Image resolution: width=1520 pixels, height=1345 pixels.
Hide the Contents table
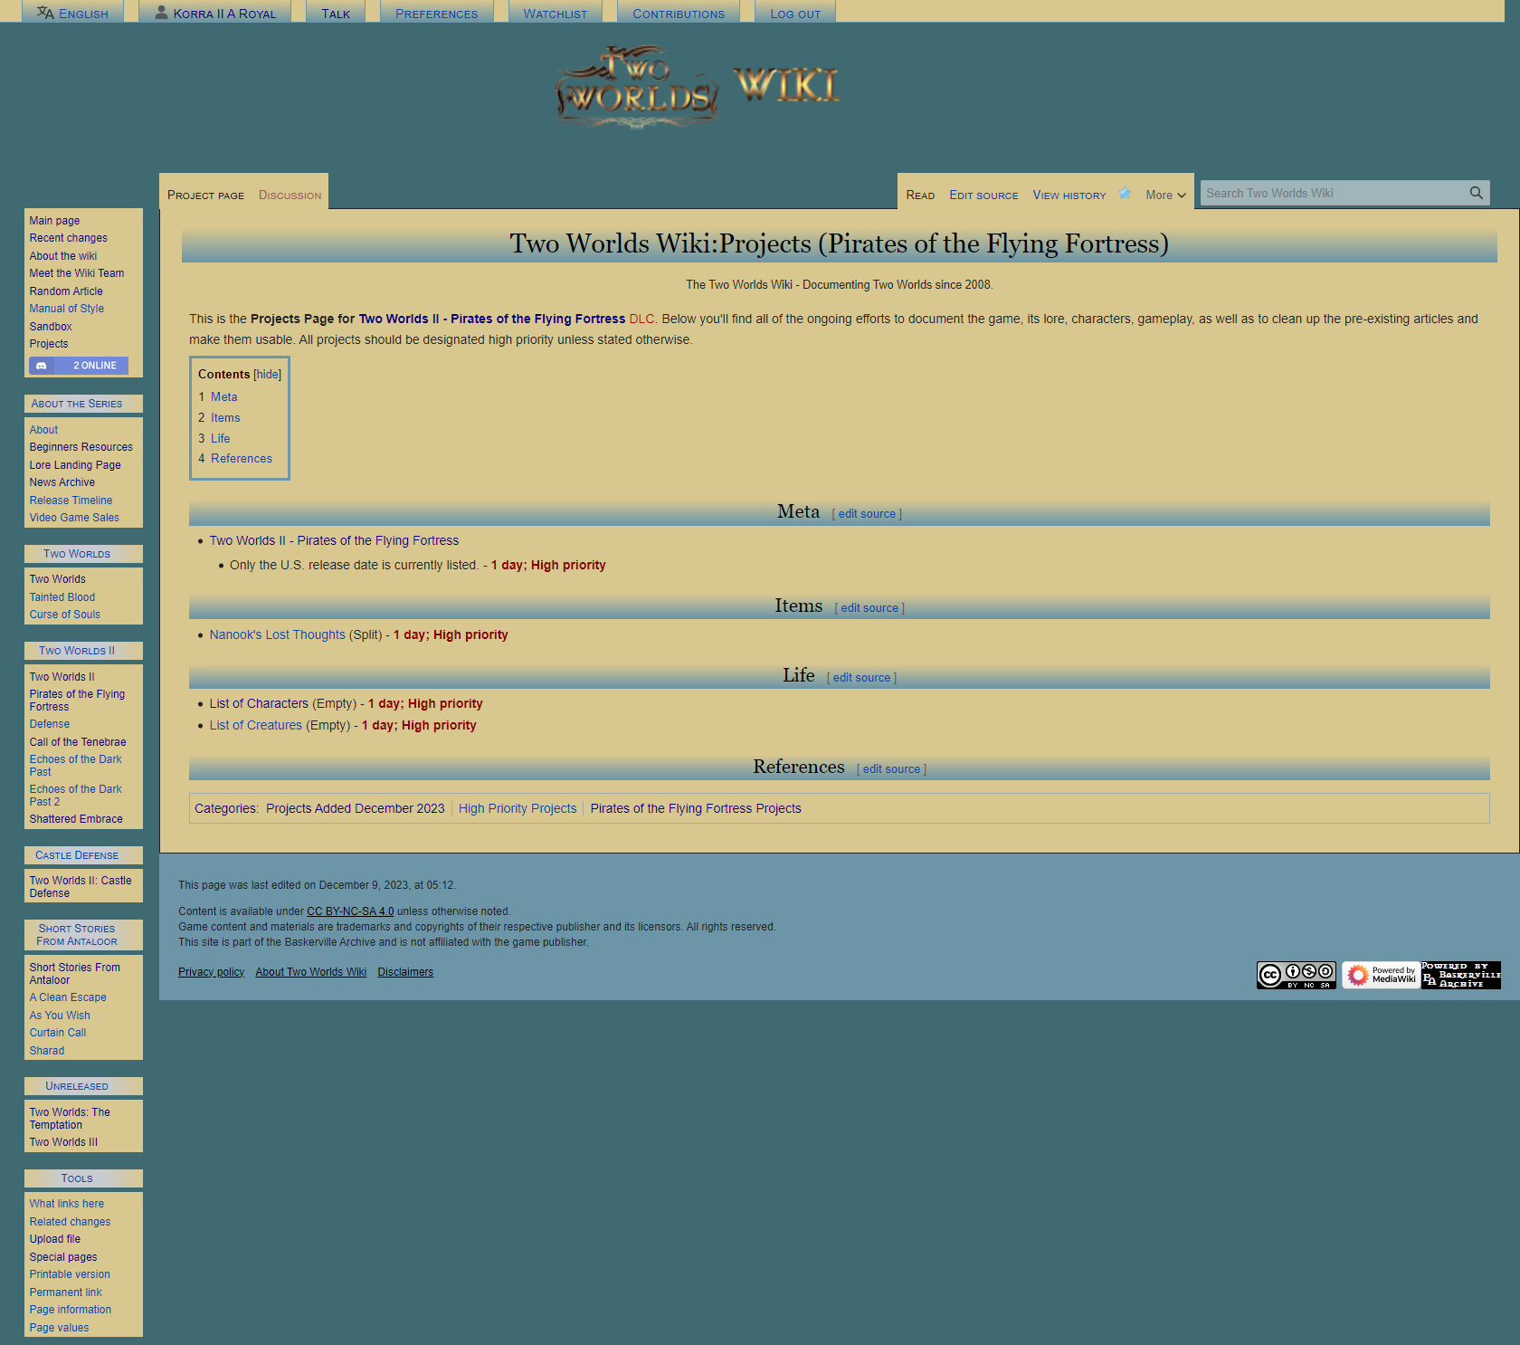267,375
